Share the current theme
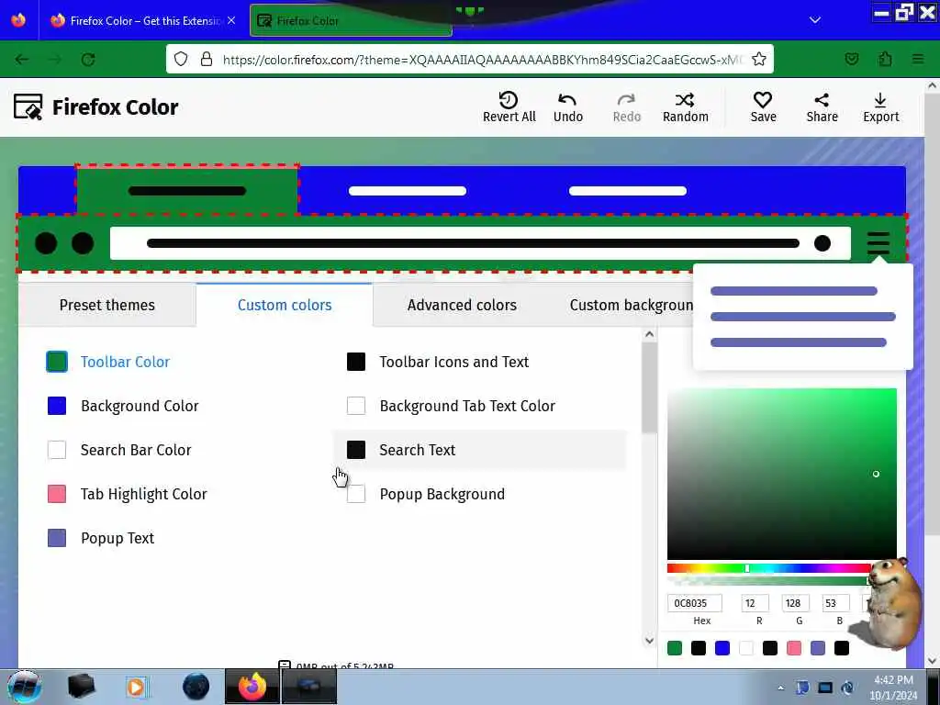 (822, 107)
